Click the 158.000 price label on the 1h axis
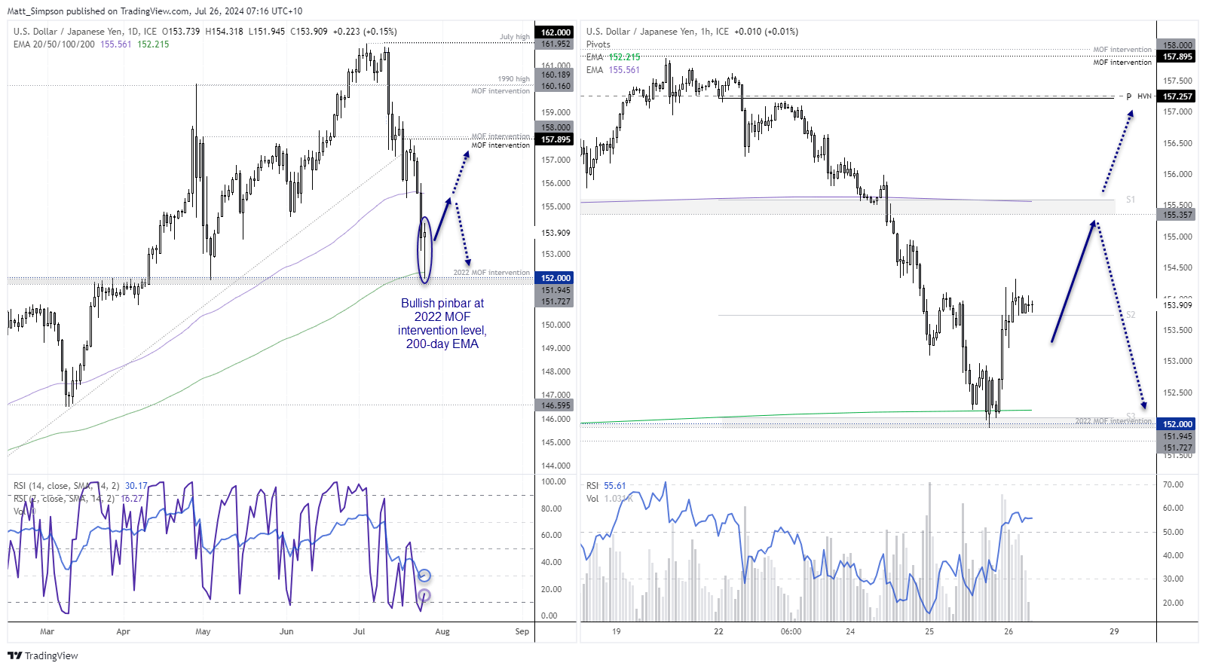1206x669 pixels. pos(1177,45)
